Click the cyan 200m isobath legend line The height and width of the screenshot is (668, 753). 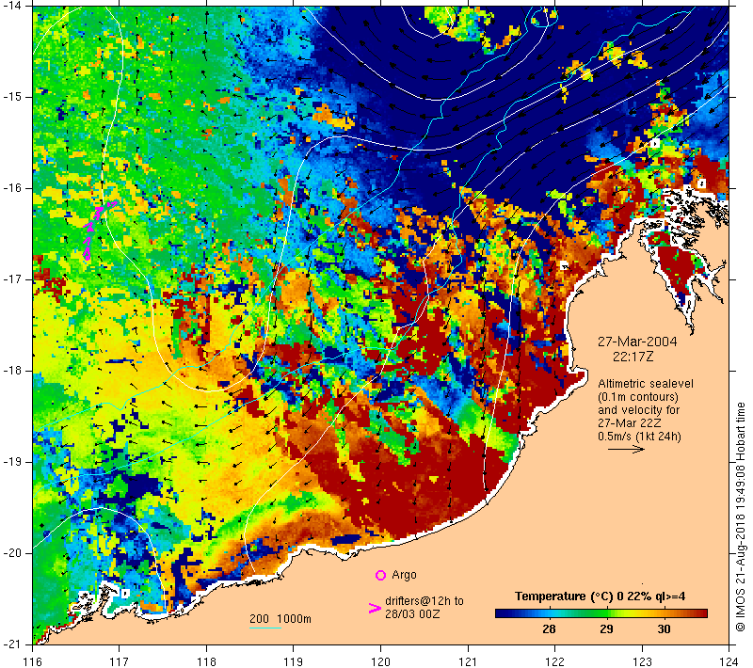pyautogui.click(x=265, y=628)
